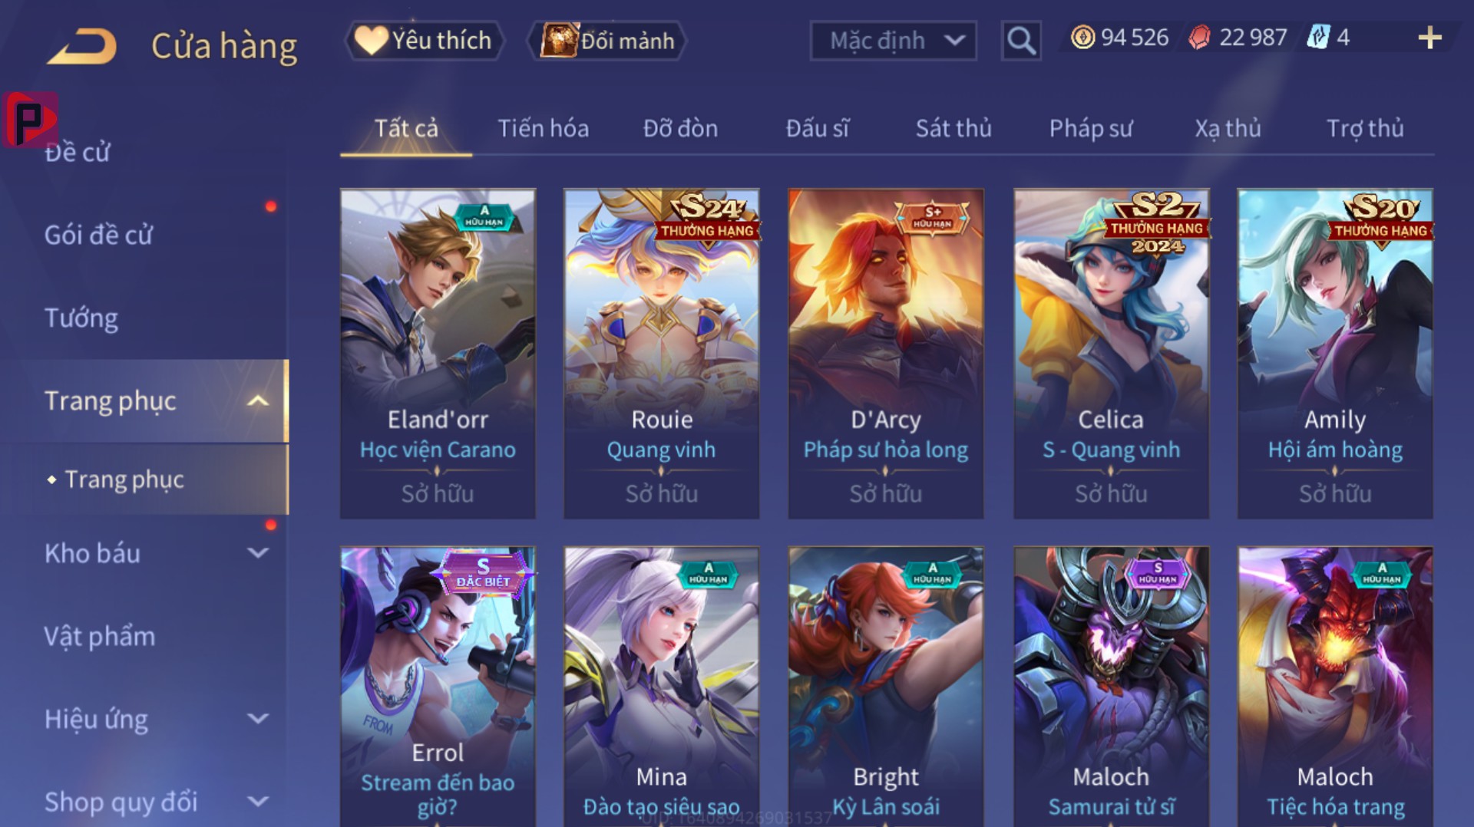Image resolution: width=1474 pixels, height=827 pixels.
Task: Expand the Shop quy đổi section
Action: click(x=259, y=802)
